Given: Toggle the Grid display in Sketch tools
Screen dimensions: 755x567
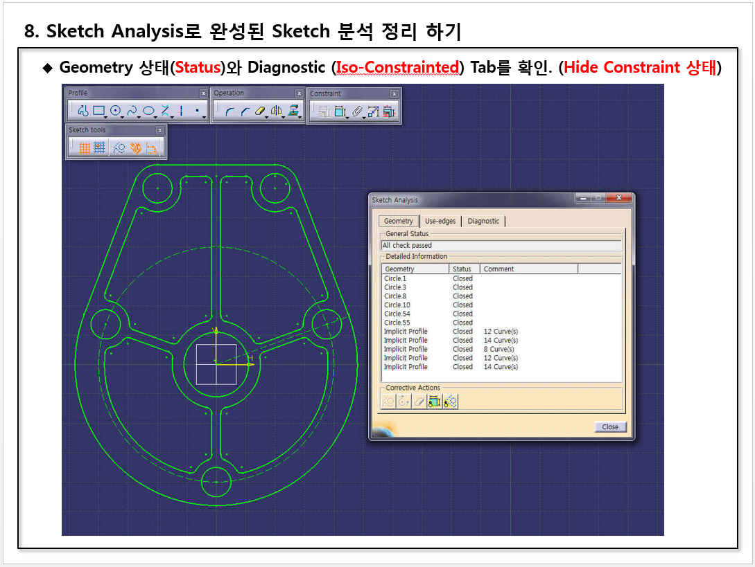Looking at the screenshot, I should tap(84, 147).
